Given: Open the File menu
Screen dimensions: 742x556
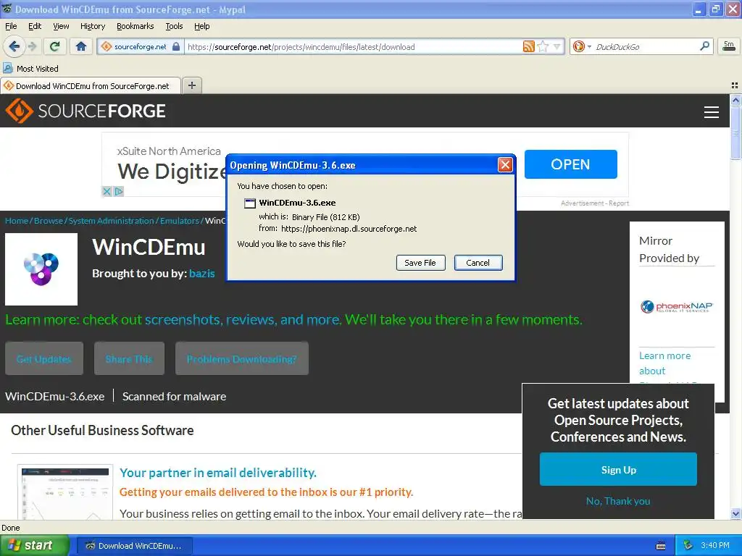Looking at the screenshot, I should pyautogui.click(x=11, y=26).
